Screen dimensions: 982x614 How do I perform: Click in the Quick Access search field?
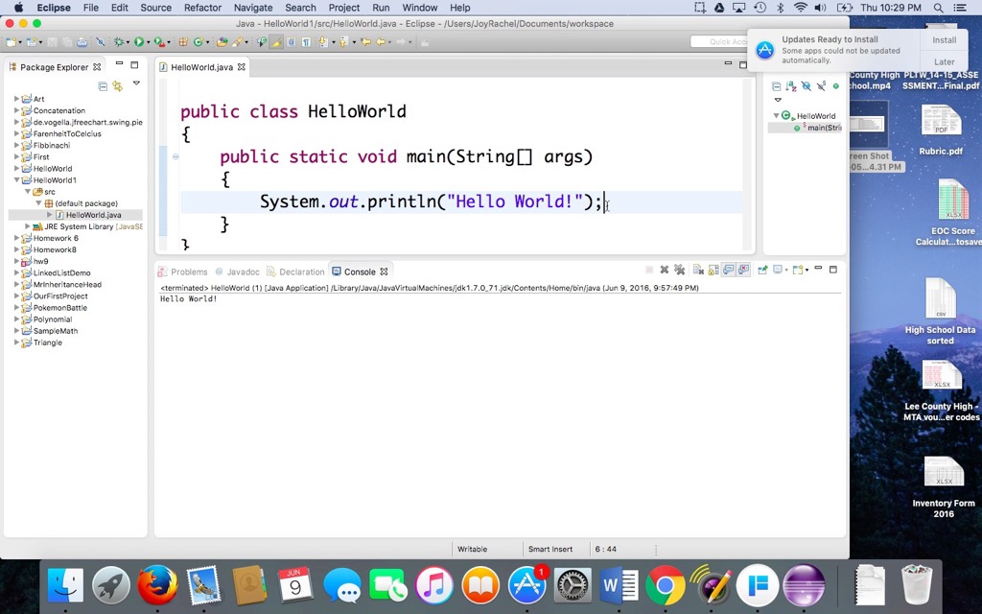(719, 42)
